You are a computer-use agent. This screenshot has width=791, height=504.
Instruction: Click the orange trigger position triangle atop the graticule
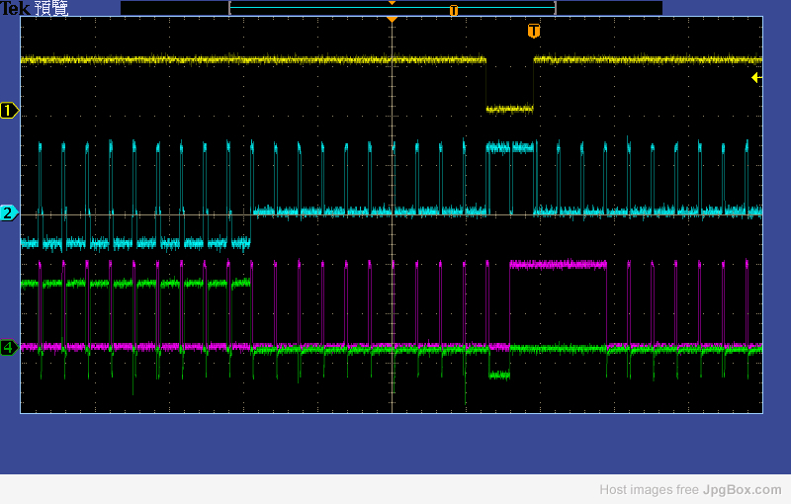(392, 19)
